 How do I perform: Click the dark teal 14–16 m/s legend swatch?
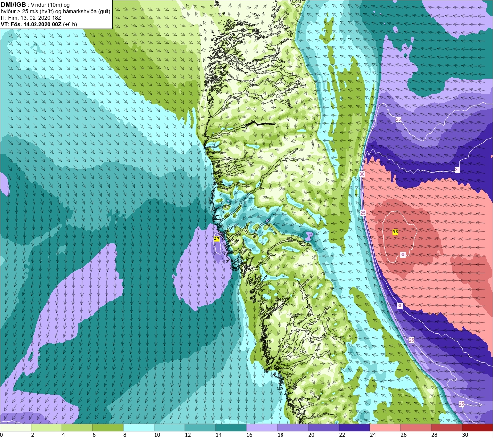click(231, 427)
